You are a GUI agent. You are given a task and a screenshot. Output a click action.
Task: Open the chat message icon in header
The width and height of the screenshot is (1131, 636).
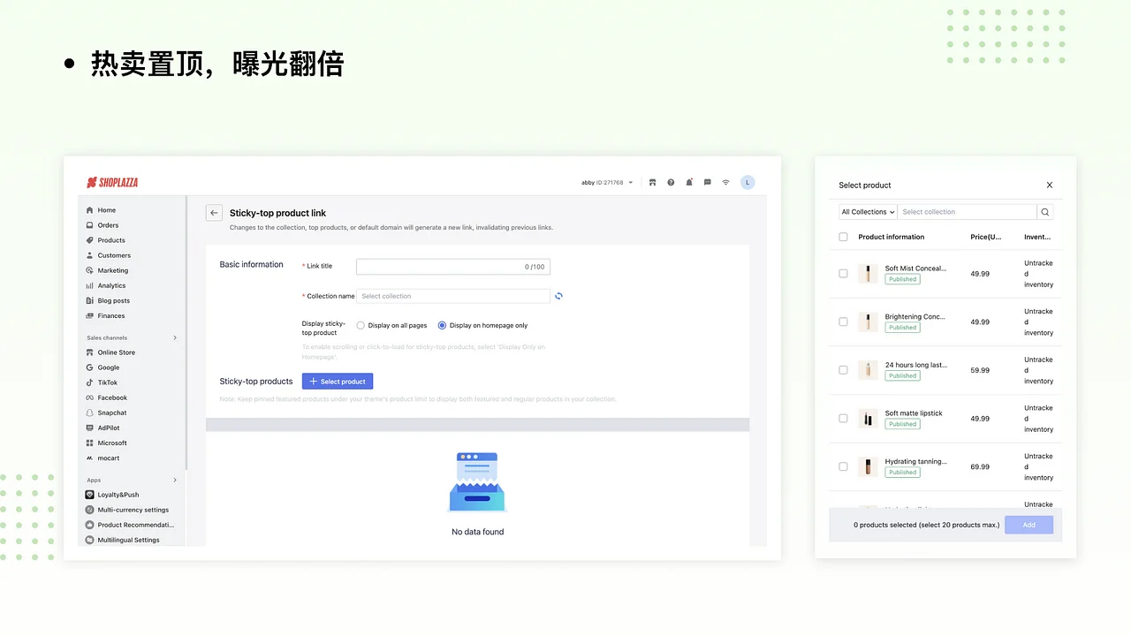click(x=708, y=183)
